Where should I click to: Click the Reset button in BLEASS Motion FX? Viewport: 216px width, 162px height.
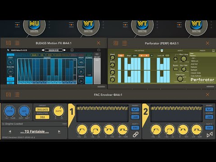pyautogui.click(x=10, y=83)
